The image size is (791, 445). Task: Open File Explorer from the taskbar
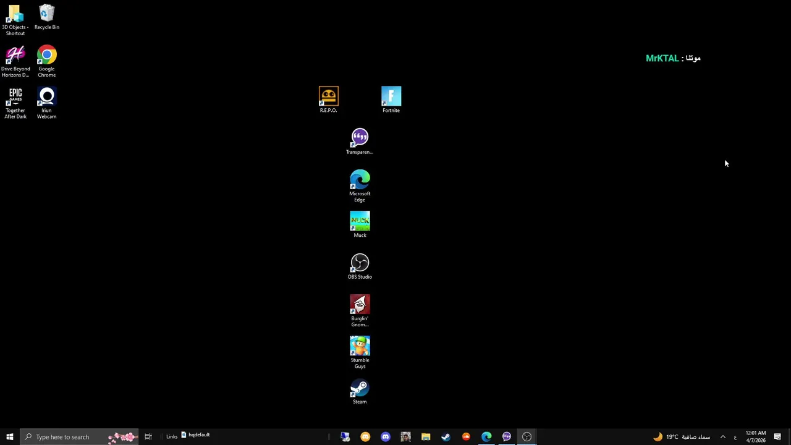426,437
